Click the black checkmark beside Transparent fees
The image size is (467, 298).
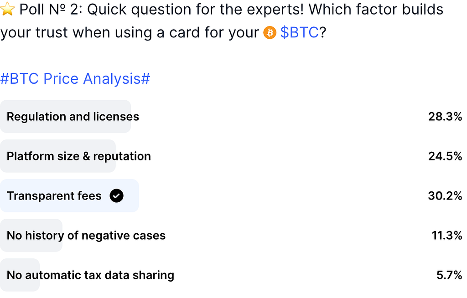pos(116,195)
